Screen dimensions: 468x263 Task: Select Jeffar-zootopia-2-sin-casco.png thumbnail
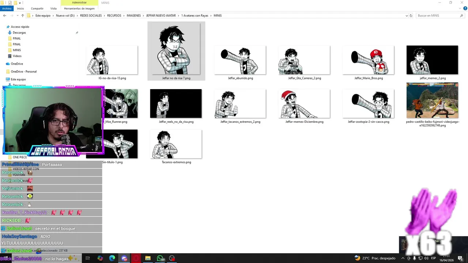[369, 104]
